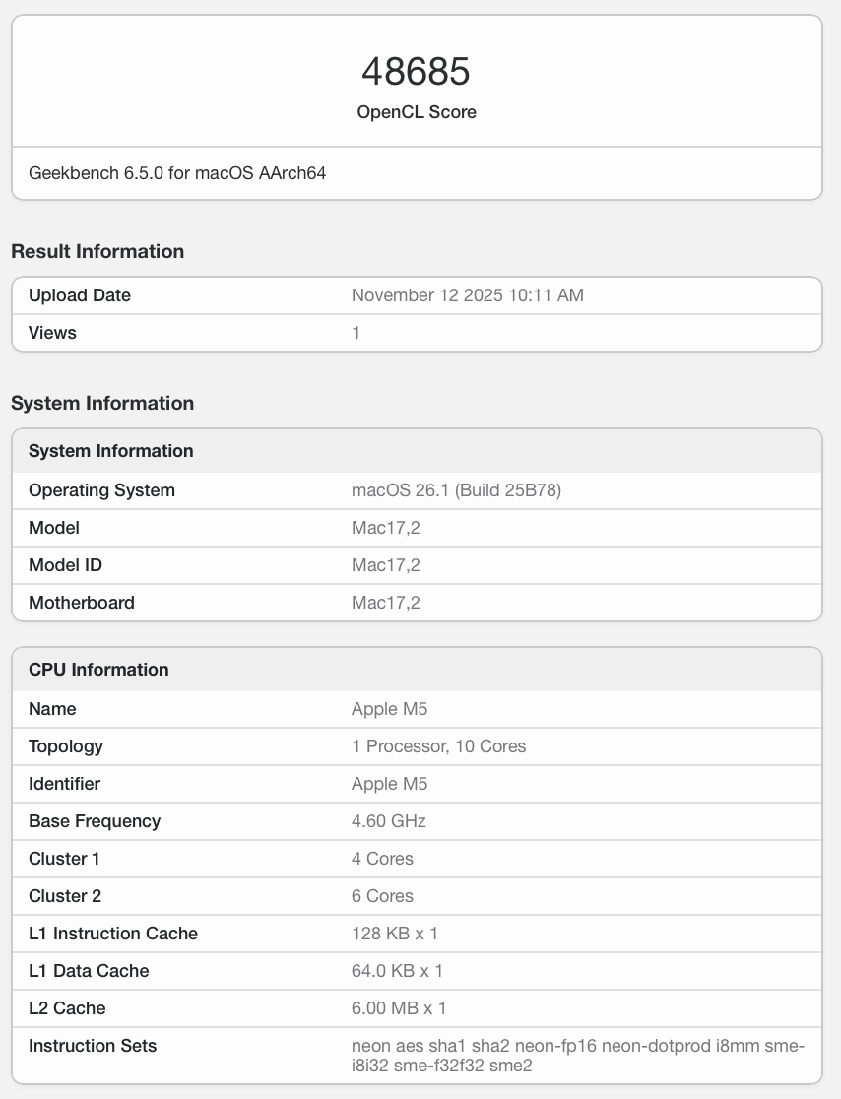Click the Instruction Sets value text
Image resolution: width=841 pixels, height=1099 pixels.
577,1055
